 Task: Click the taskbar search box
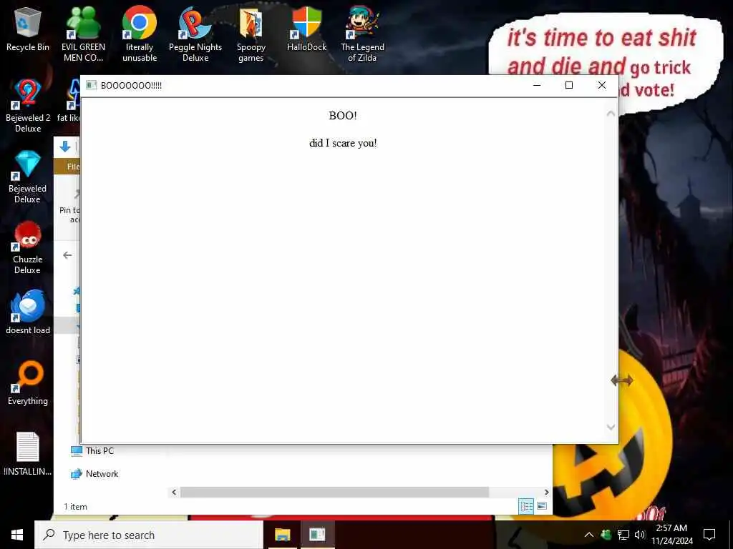pos(149,535)
